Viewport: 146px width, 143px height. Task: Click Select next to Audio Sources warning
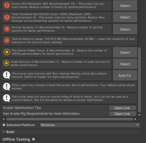[x=125, y=64]
